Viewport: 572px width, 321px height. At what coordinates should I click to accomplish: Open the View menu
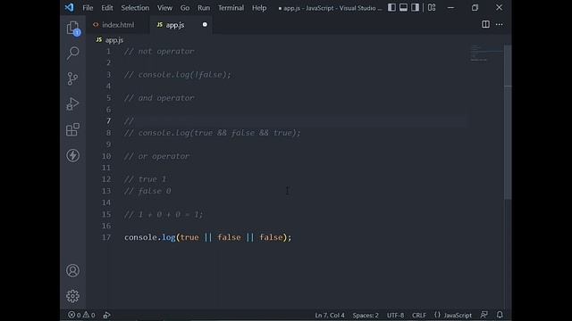pyautogui.click(x=164, y=8)
